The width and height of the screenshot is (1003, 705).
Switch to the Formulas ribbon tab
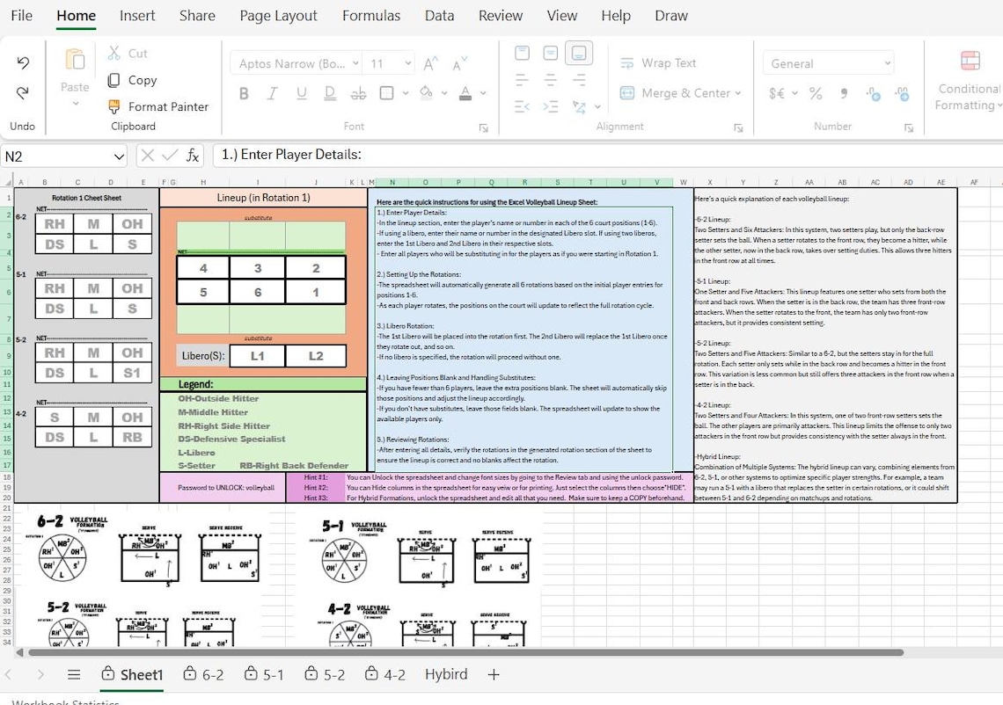click(371, 15)
